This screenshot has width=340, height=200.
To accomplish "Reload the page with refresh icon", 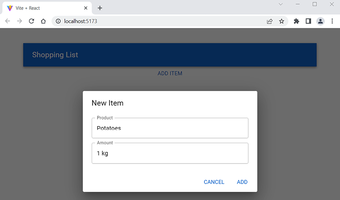I will [x=31, y=21].
